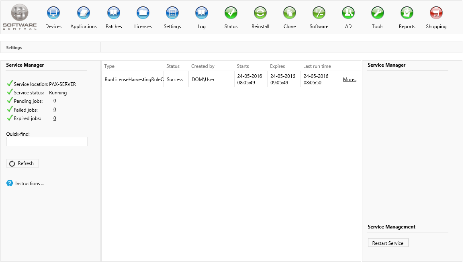Click the Failed jobs count link
Image resolution: width=464 pixels, height=263 pixels.
(55, 110)
